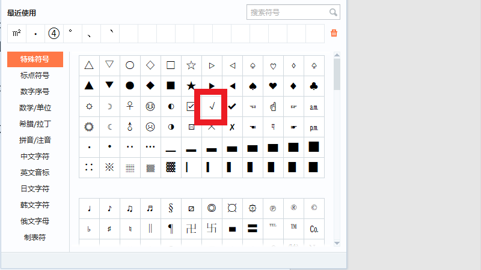Select the heavy check mark symbol
481x270 pixels.
232,106
